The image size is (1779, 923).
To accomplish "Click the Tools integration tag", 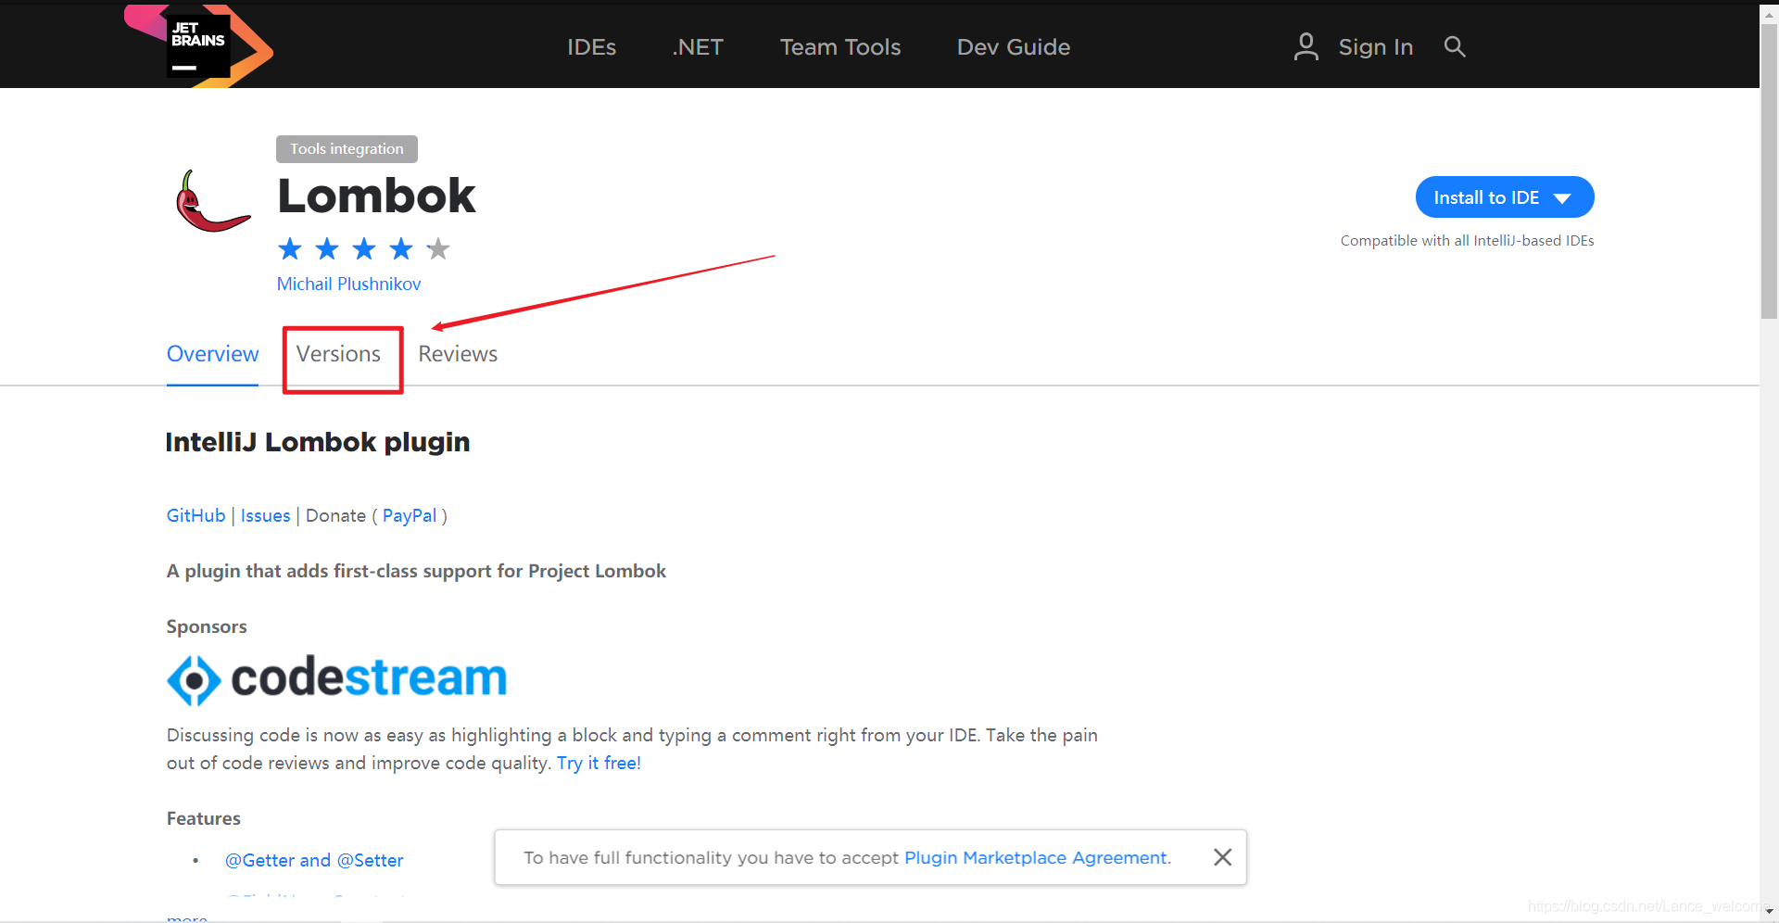I will coord(347,149).
